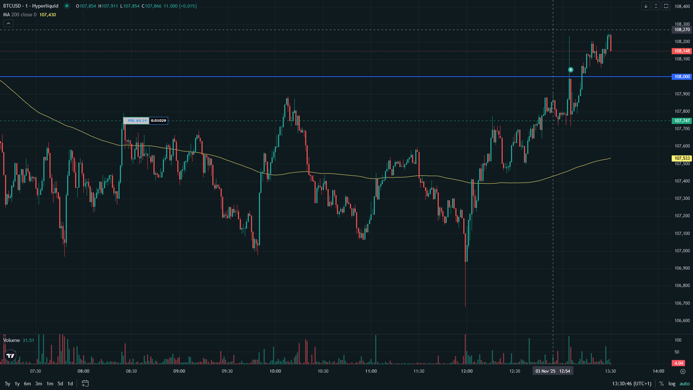Set range to 1y
693x390 pixels.
point(17,384)
